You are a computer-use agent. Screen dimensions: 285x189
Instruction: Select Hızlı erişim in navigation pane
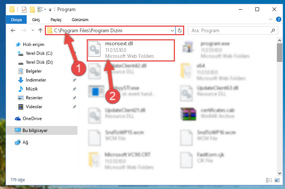[33, 44]
